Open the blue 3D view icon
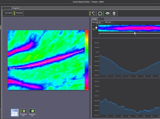Viewport: 160px width, 119px height. pyautogui.click(x=15, y=113)
